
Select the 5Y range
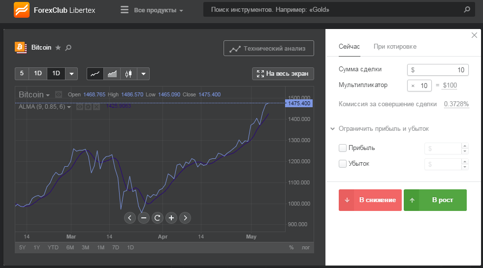coord(23,247)
